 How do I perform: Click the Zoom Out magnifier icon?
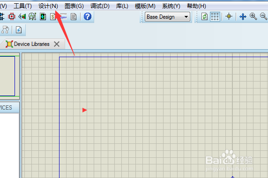[264, 16]
